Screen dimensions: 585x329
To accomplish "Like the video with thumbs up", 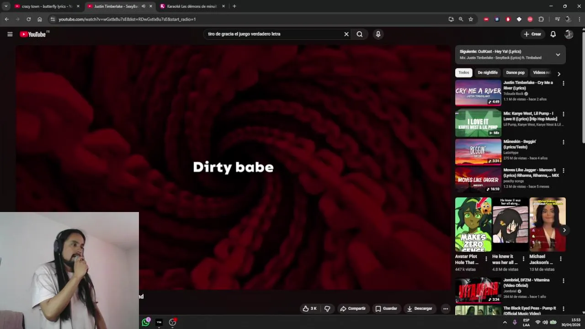I will point(309,308).
